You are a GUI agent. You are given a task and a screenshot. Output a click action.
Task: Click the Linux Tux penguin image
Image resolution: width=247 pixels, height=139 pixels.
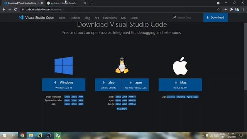[122, 66]
